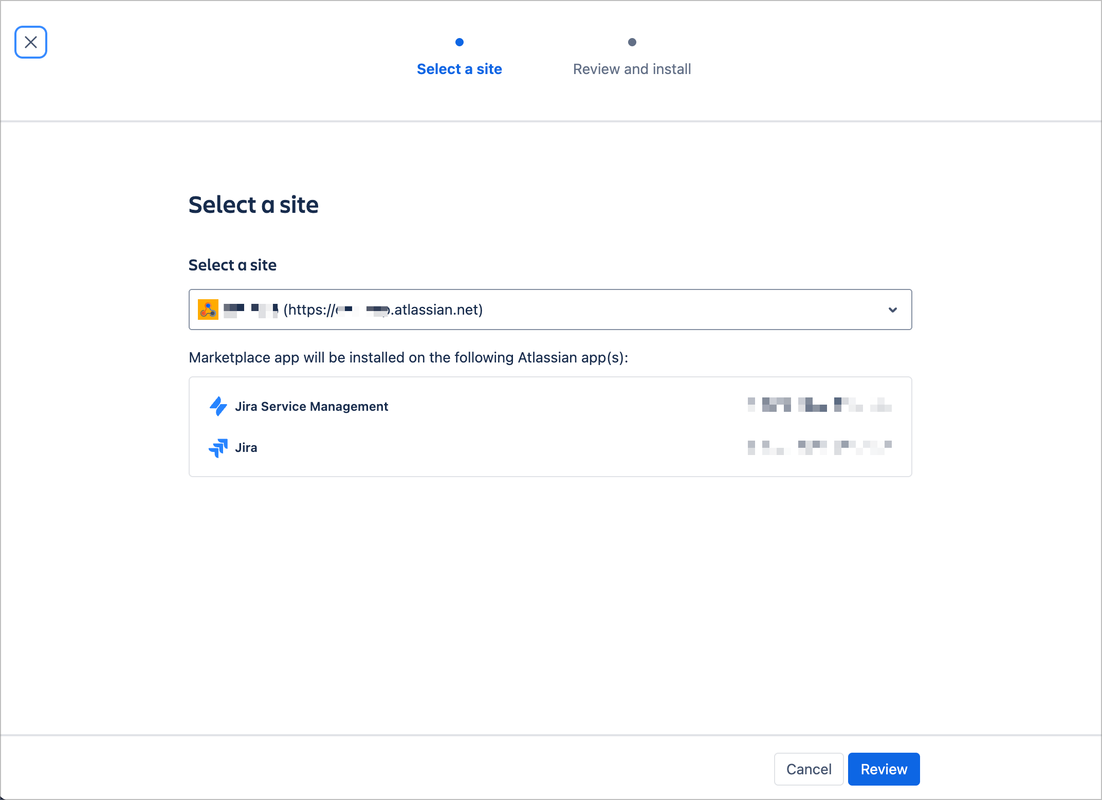Go to Select a site step label
The height and width of the screenshot is (800, 1102).
[459, 69]
